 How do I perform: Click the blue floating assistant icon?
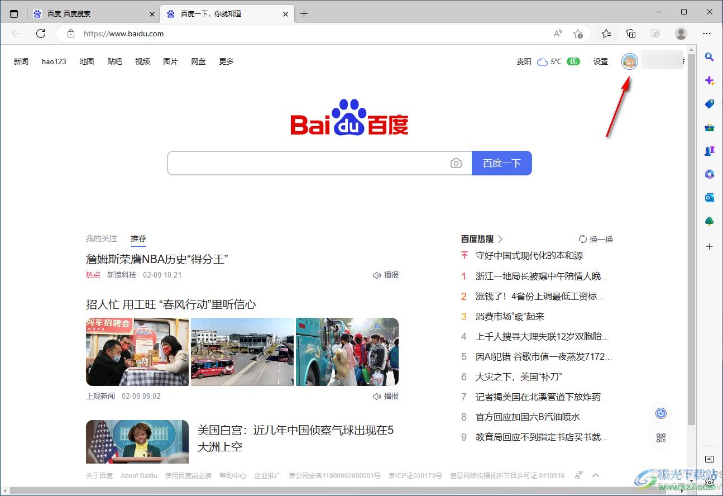tap(661, 413)
